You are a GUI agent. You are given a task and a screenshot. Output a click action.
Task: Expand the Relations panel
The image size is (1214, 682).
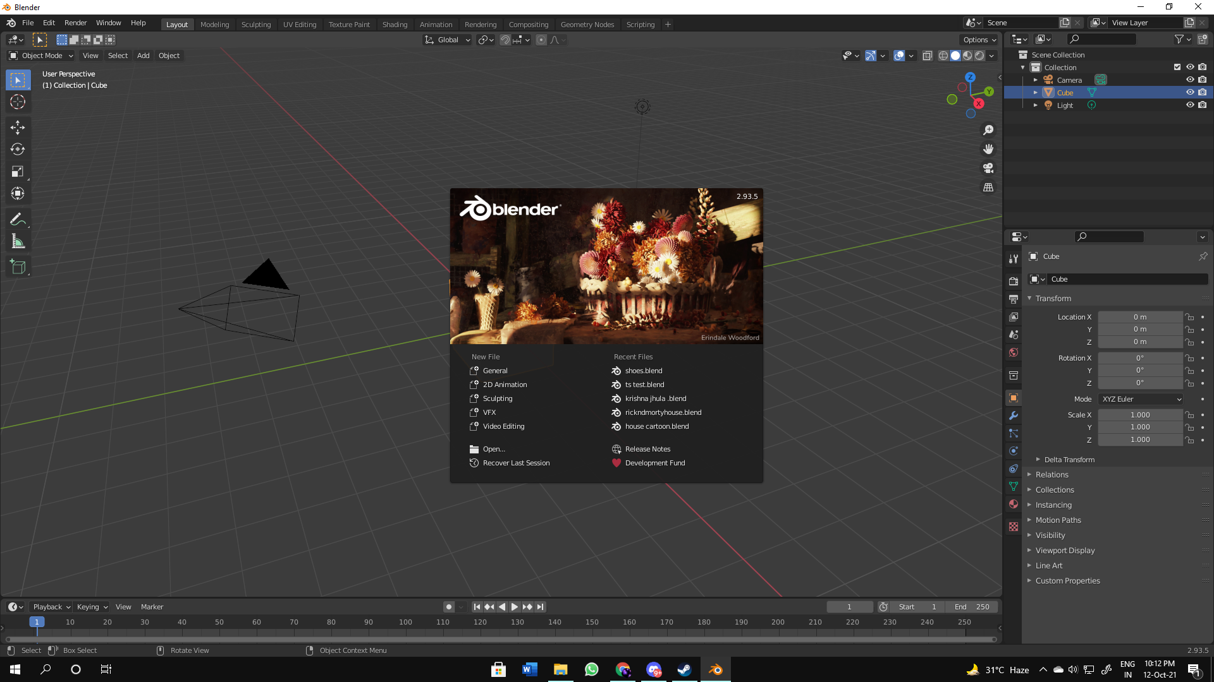point(1052,475)
